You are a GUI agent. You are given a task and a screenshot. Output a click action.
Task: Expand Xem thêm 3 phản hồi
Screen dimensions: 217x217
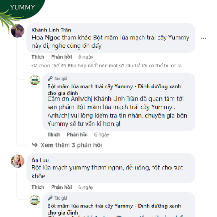(x=71, y=145)
